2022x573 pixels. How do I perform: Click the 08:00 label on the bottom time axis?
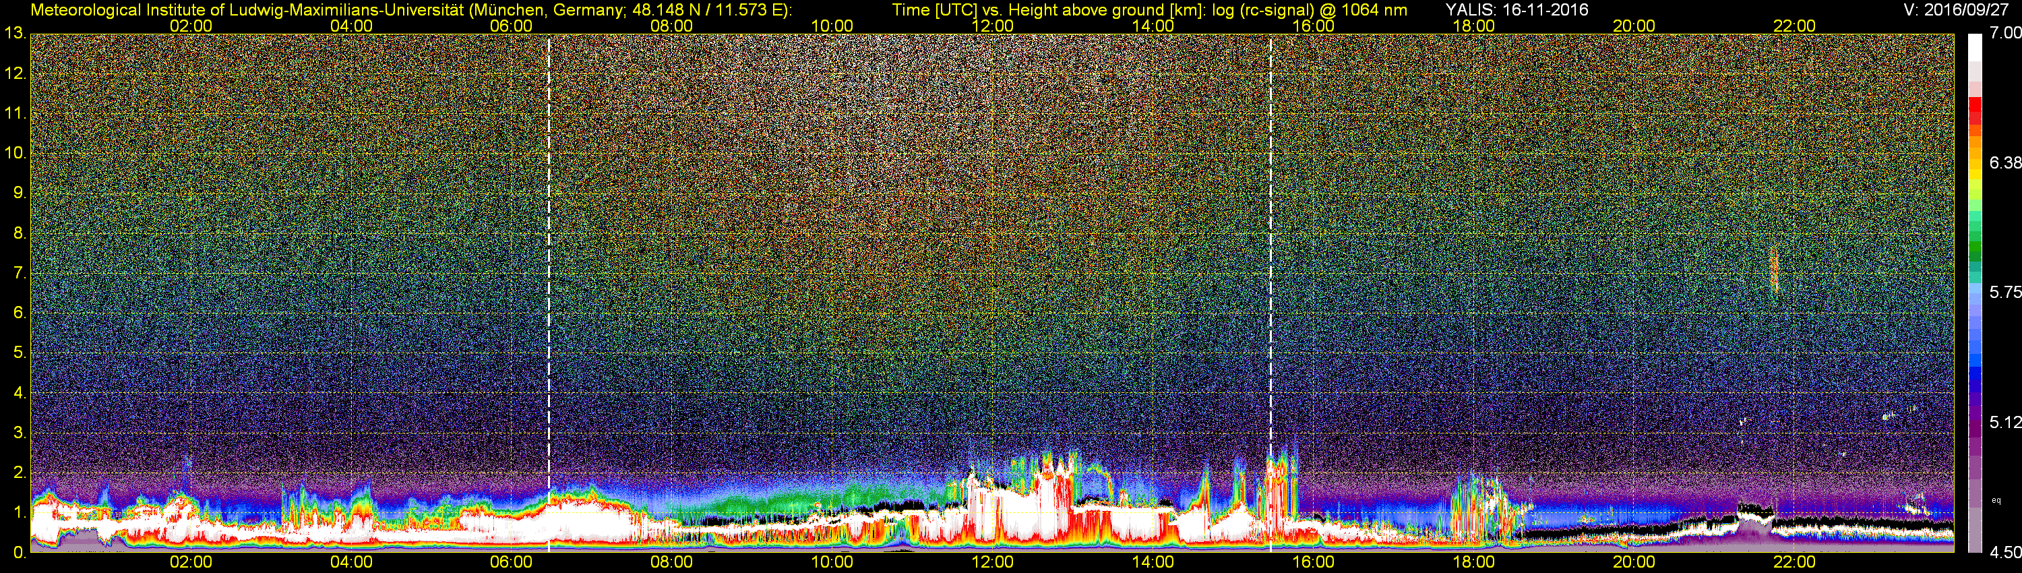(x=671, y=562)
